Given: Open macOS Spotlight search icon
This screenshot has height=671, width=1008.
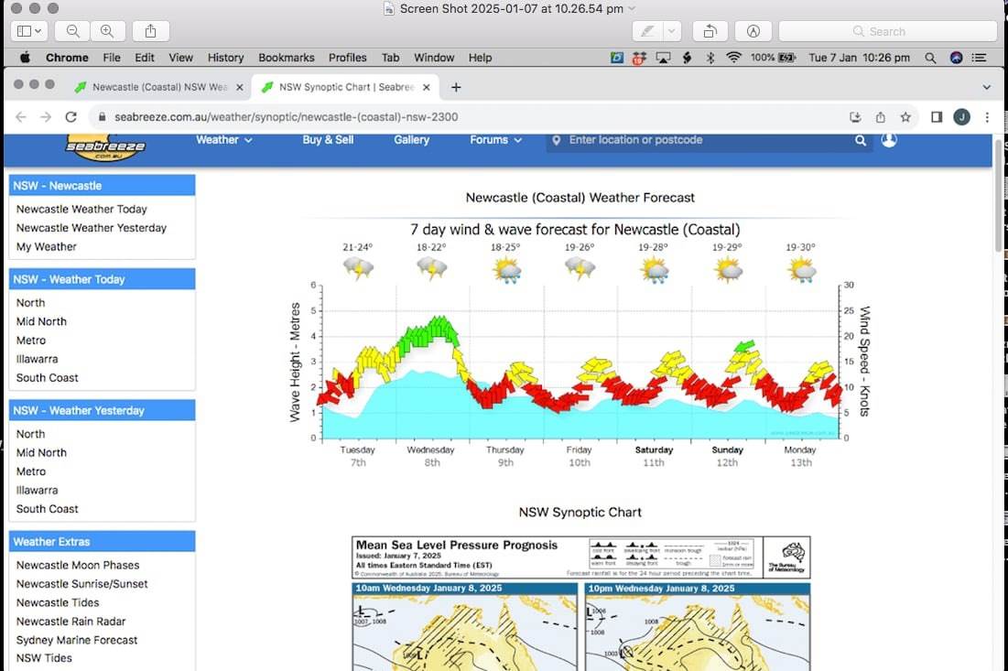Looking at the screenshot, I should [x=930, y=58].
